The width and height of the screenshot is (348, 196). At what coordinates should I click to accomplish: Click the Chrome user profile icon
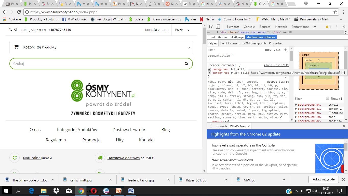pyautogui.click(x=306, y=4)
